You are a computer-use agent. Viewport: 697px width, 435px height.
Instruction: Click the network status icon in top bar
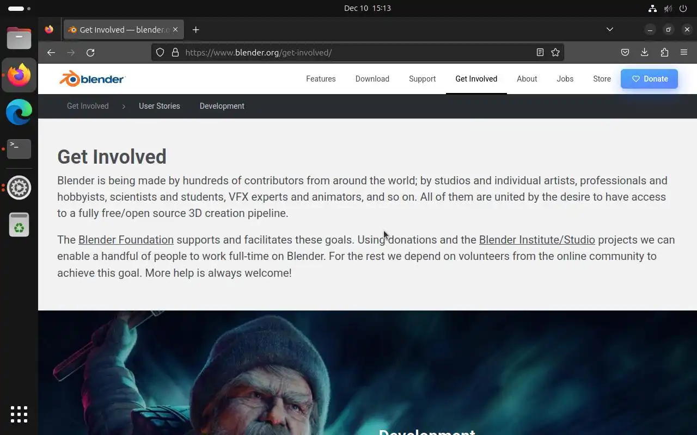point(652,8)
